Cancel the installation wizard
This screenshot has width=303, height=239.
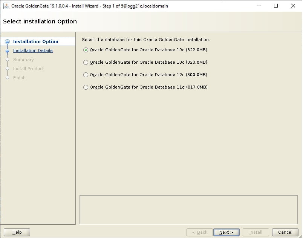(x=285, y=232)
